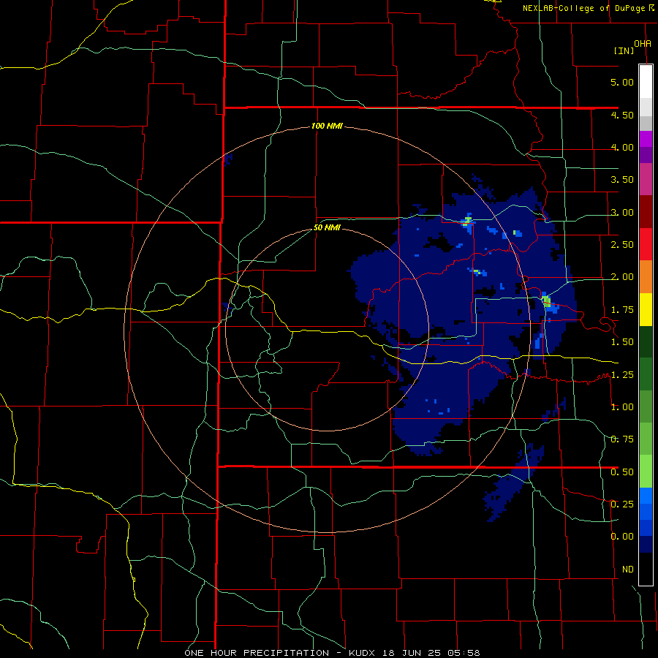Click the 4.50 scale value
Screen dimensions: 658x658
[x=622, y=115]
